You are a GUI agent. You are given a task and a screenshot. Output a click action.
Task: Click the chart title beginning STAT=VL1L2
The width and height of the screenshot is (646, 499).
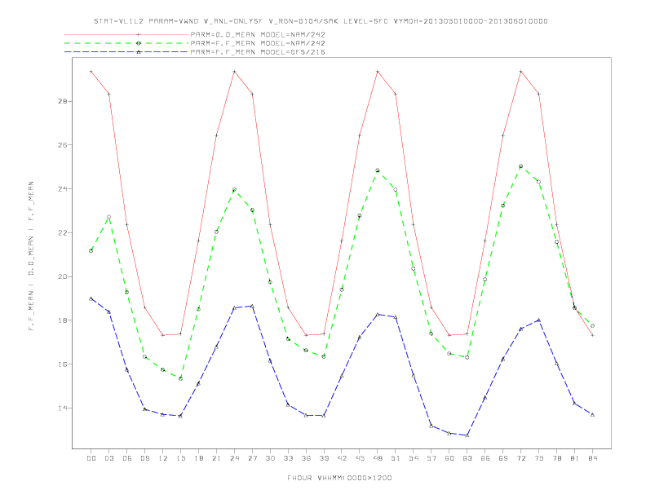coord(321,21)
